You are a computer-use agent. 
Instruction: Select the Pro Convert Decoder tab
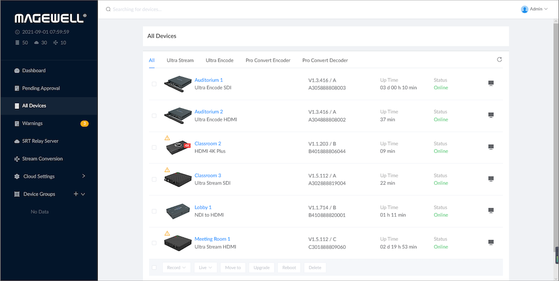(325, 60)
